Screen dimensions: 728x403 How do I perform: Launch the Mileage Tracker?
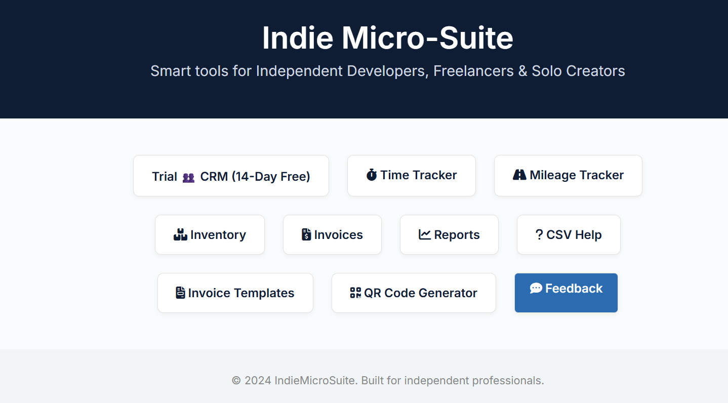(x=568, y=175)
